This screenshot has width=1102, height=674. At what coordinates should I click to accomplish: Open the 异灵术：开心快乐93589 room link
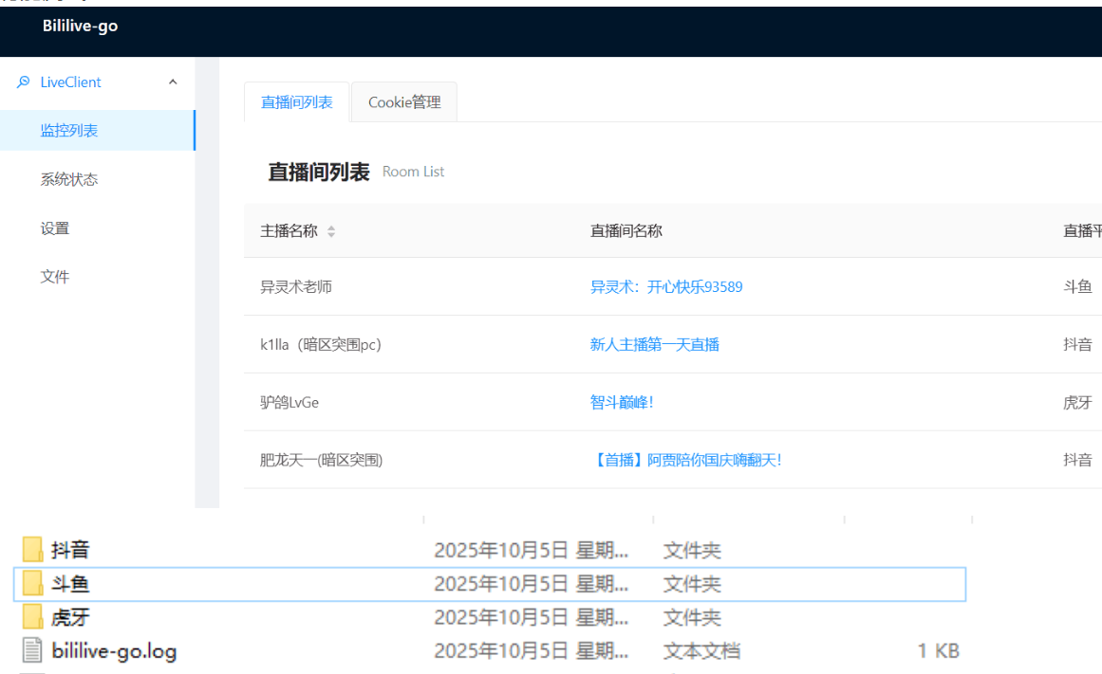pyautogui.click(x=666, y=286)
